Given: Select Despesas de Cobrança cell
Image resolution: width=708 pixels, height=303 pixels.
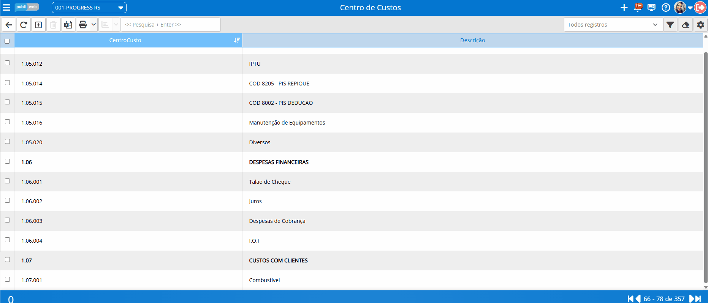Looking at the screenshot, I should tap(472, 221).
